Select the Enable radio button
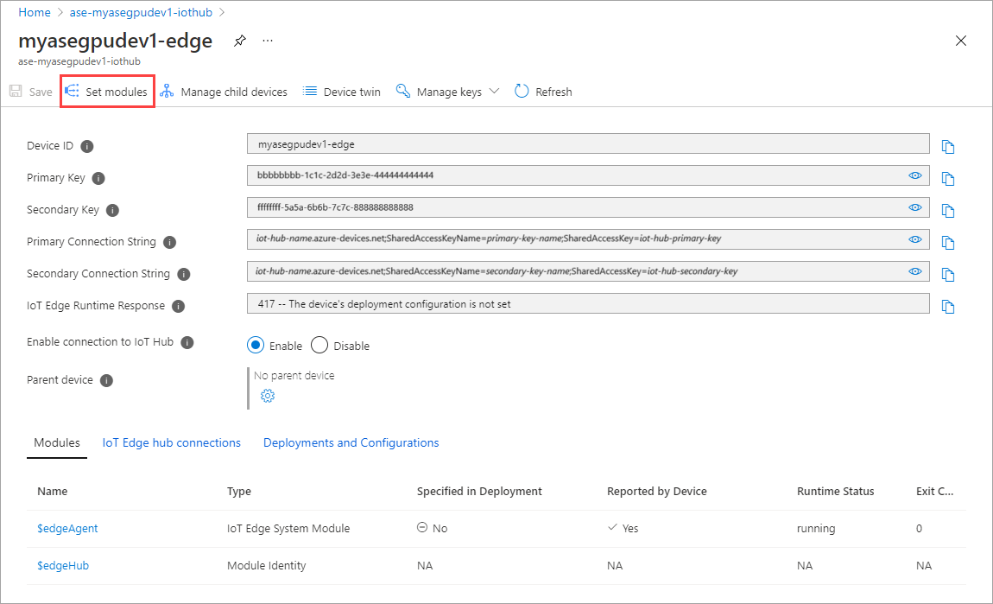993x604 pixels. tap(256, 346)
